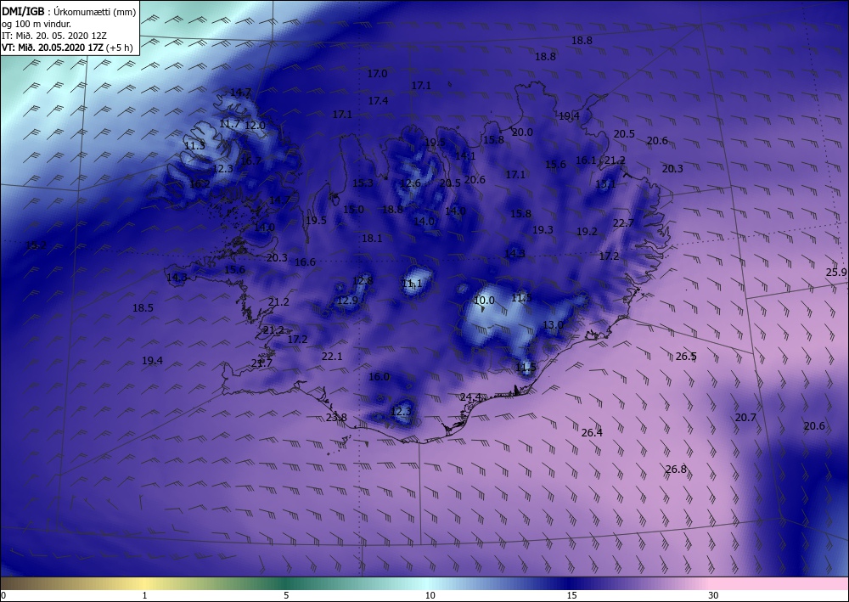
Task: Click the '30' tick label on the color scale
Action: pyautogui.click(x=713, y=595)
